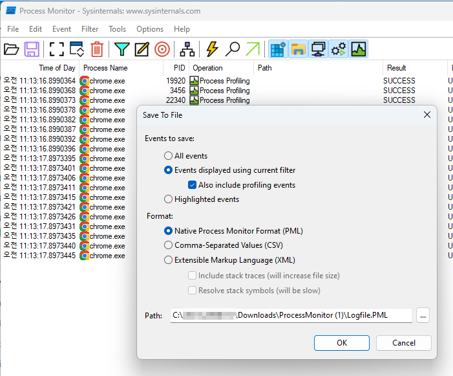Open the Event menu
The height and width of the screenshot is (376, 453).
(x=61, y=29)
